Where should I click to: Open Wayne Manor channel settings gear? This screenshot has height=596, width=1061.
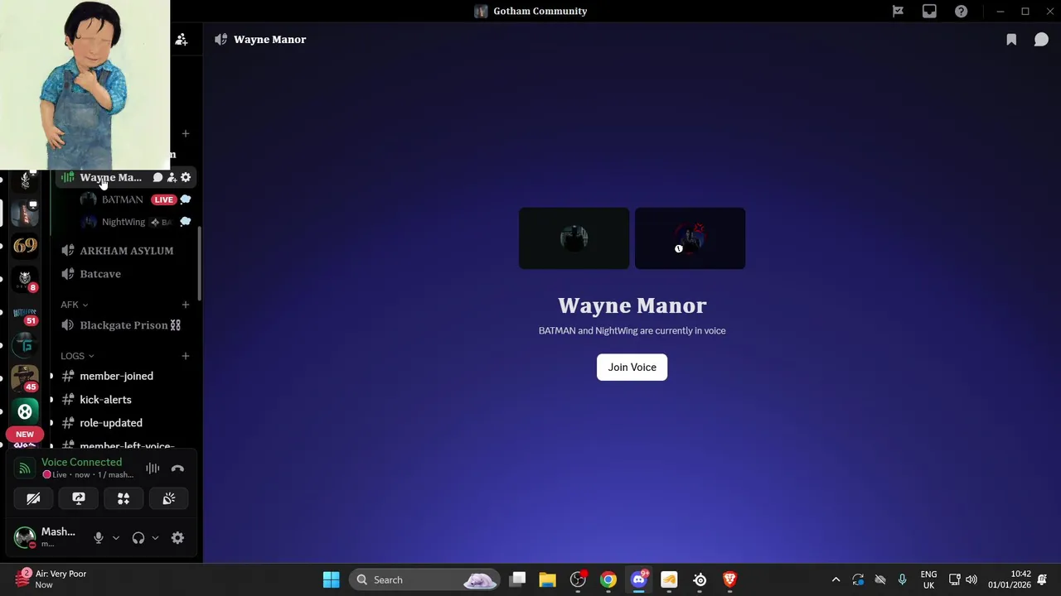click(186, 177)
